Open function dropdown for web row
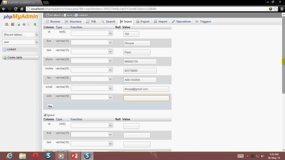 pos(92,97)
